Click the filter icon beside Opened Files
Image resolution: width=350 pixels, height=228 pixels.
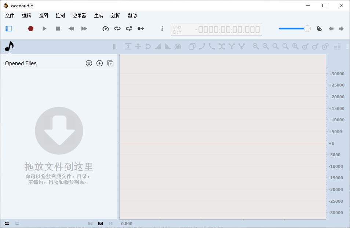tap(89, 63)
